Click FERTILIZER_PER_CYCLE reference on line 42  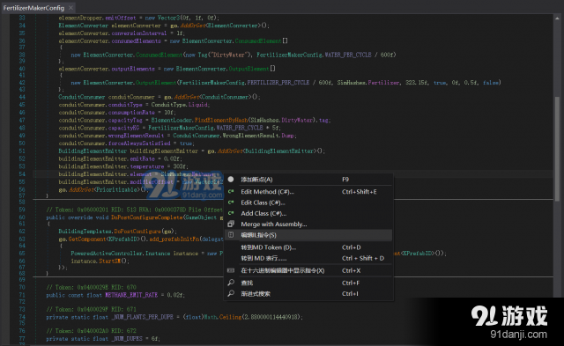tap(278, 82)
